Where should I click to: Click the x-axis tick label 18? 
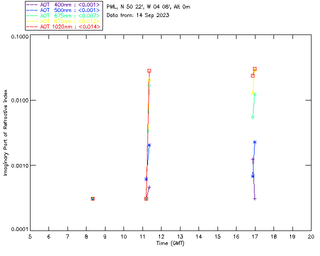click(x=274, y=236)
